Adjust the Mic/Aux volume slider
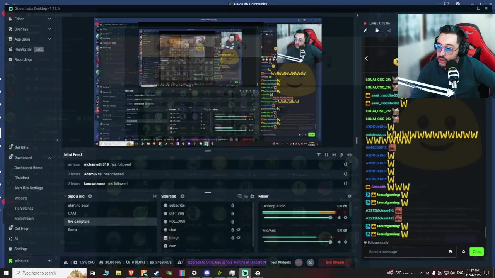The width and height of the screenshot is (495, 278). pyautogui.click(x=298, y=242)
